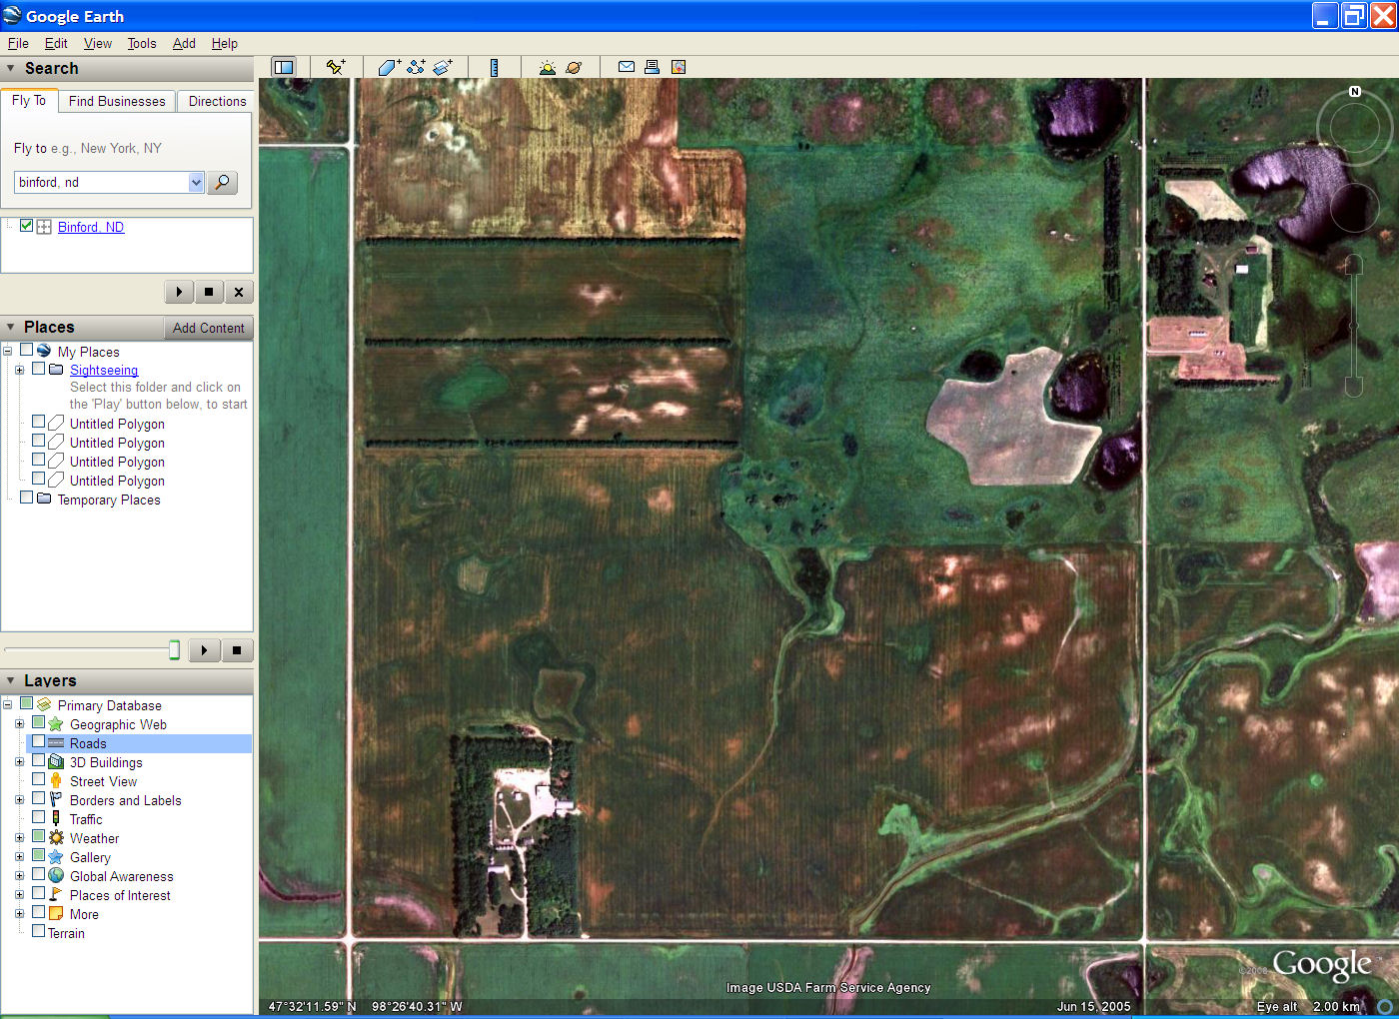Enable the Roads layer checkbox
1399x1019 pixels.
tap(38, 742)
